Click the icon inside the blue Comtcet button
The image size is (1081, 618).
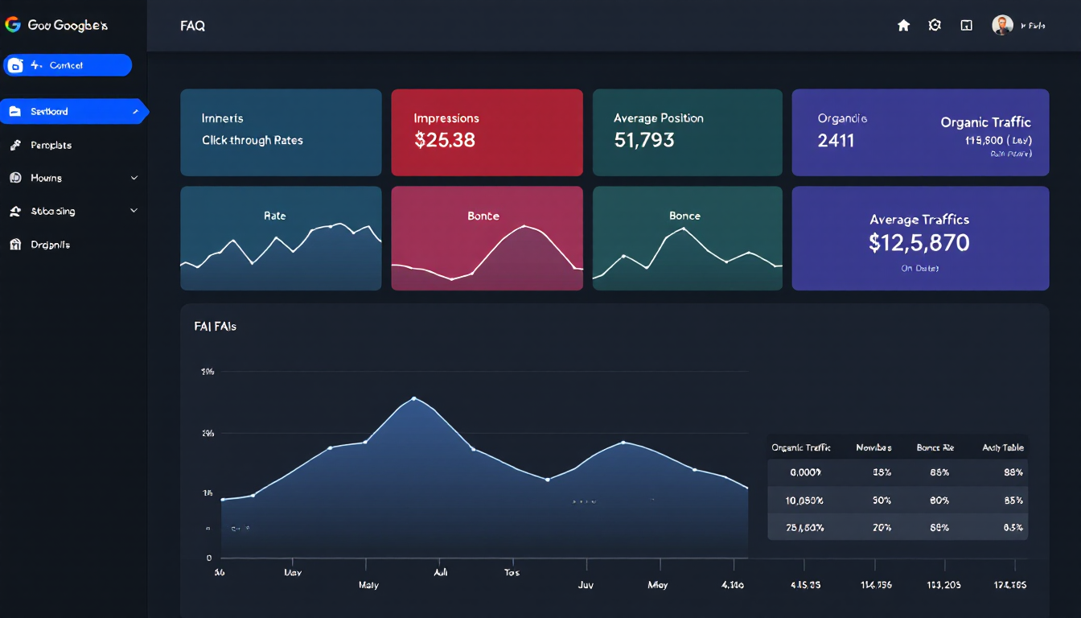click(15, 66)
